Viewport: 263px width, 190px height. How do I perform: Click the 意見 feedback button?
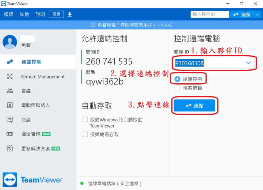[x=56, y=14]
